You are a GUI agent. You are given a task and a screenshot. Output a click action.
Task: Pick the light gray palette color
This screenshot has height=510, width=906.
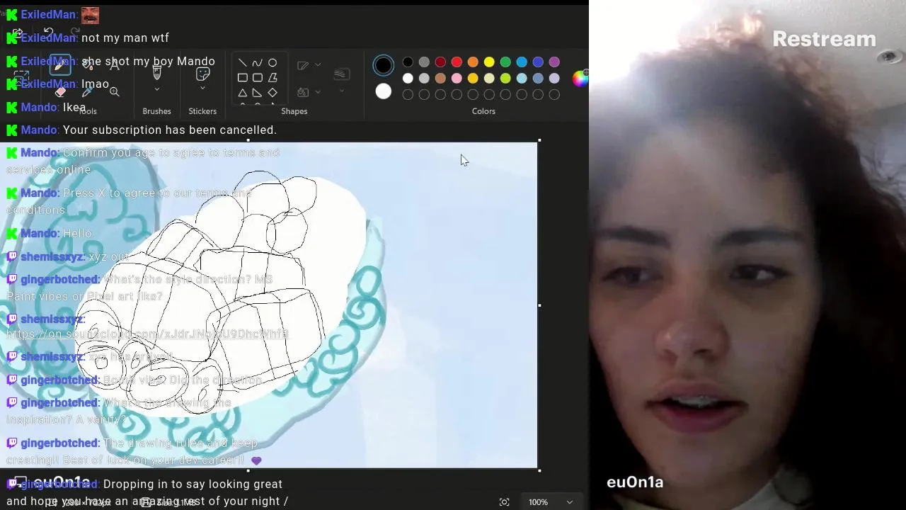pyautogui.click(x=424, y=79)
